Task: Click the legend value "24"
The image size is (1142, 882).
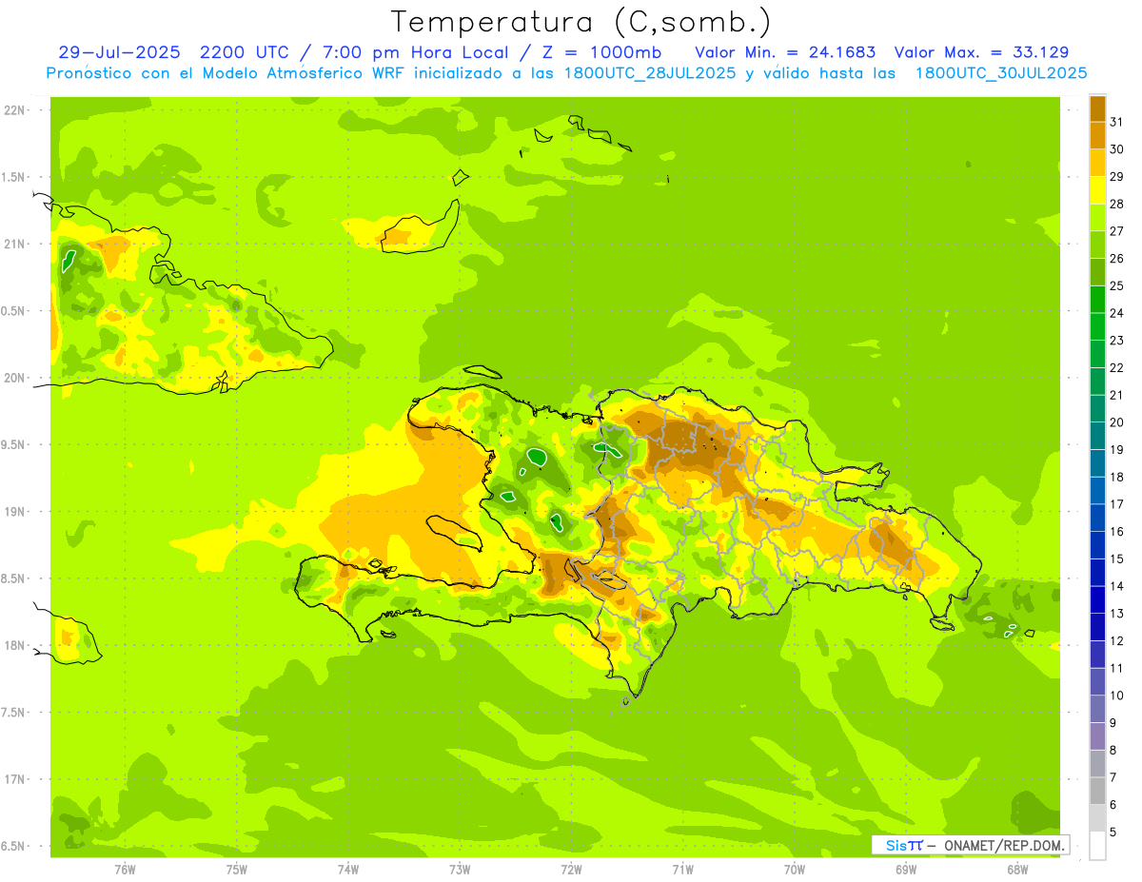Action: (1117, 313)
